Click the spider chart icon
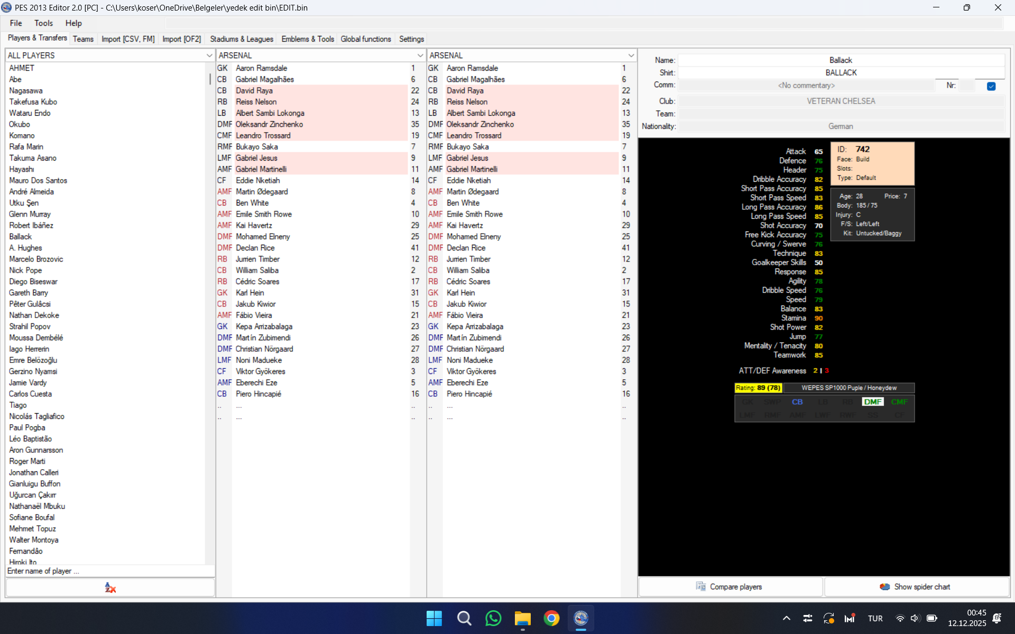1015x634 pixels. pos(884,586)
